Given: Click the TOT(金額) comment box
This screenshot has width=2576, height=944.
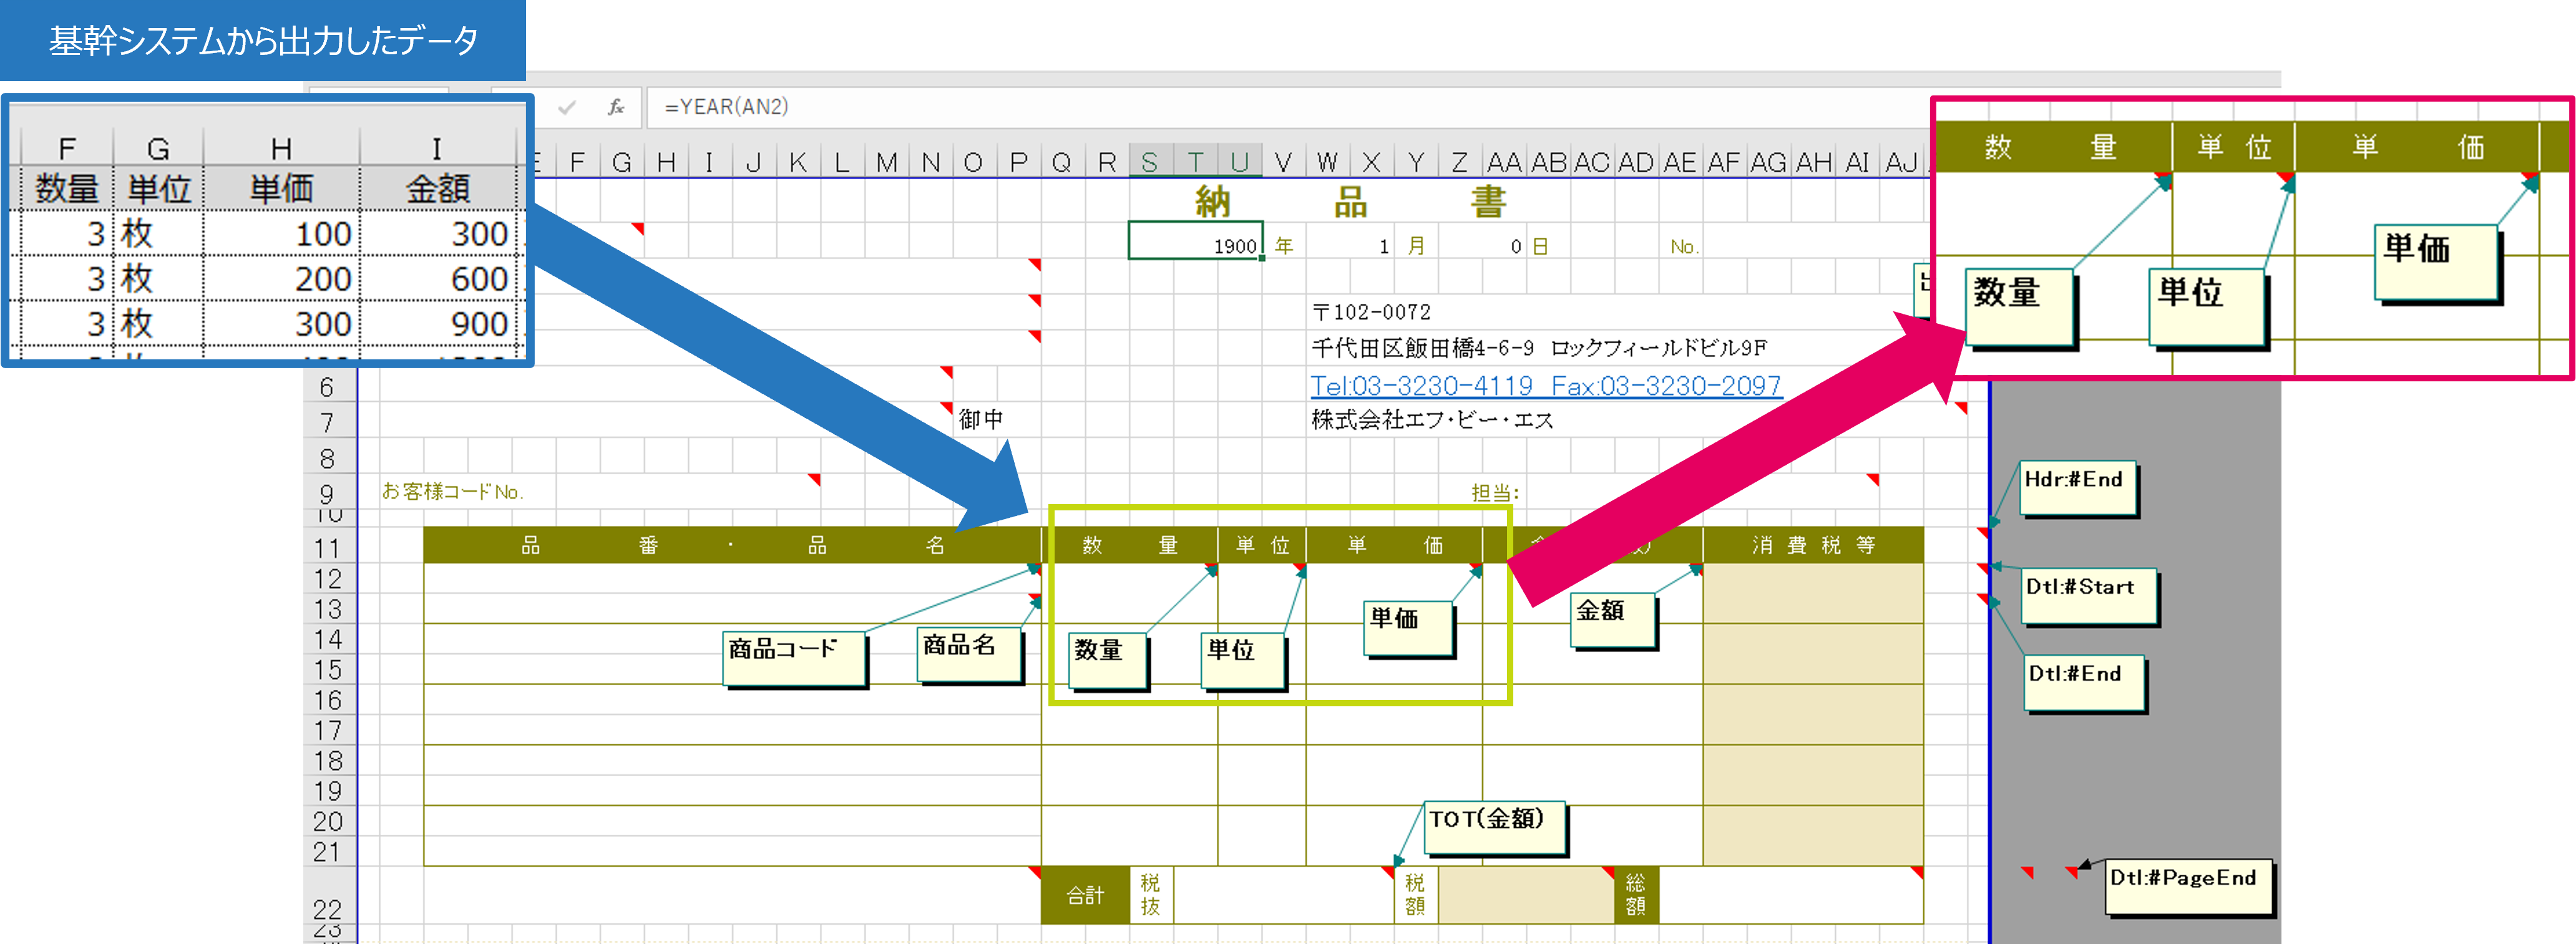Looking at the screenshot, I should pos(1495,827).
